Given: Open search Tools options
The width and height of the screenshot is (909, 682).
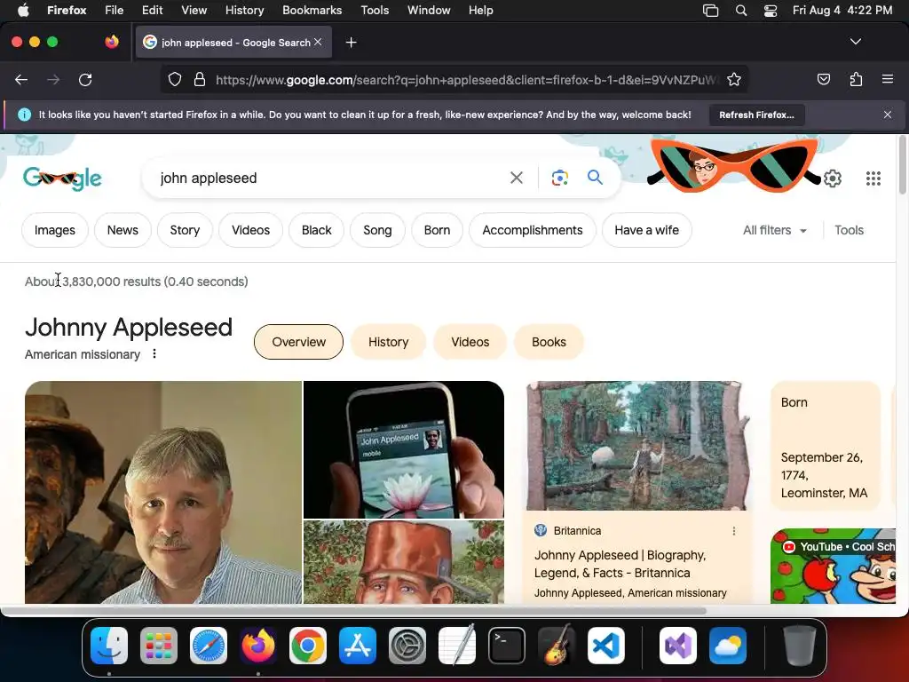Looking at the screenshot, I should point(849,230).
